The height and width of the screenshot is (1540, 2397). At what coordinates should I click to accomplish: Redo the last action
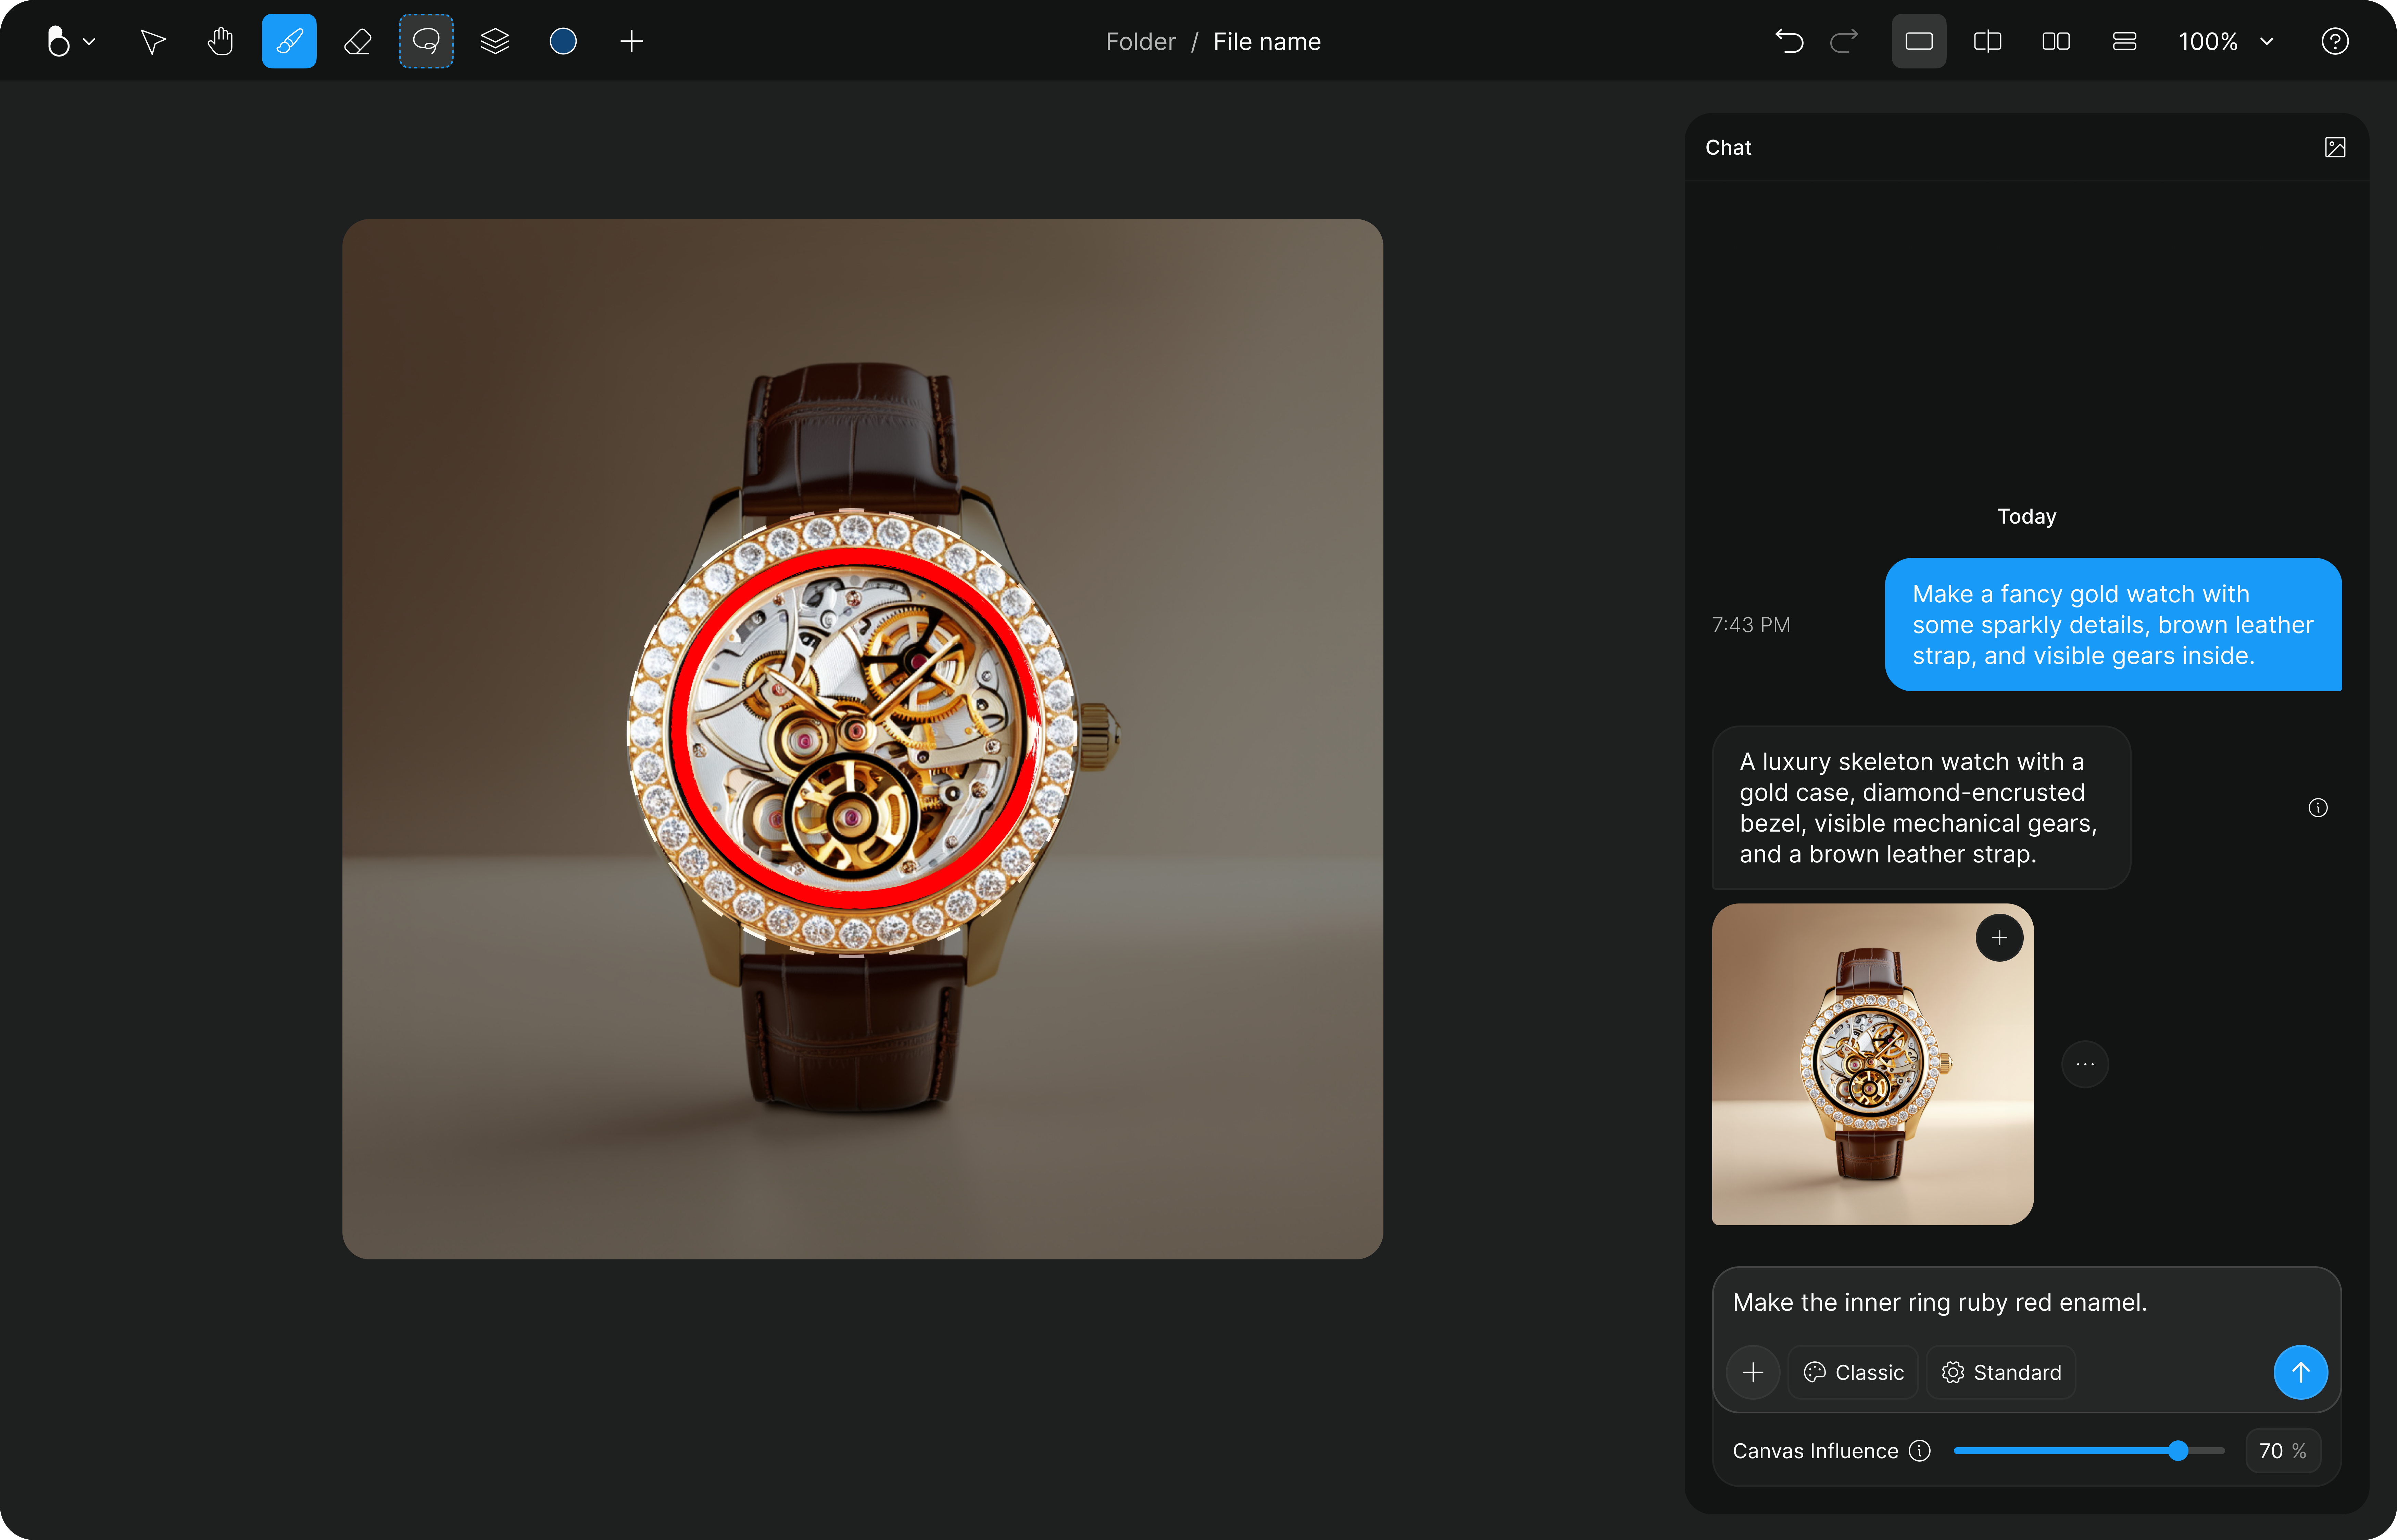[x=1844, y=41]
